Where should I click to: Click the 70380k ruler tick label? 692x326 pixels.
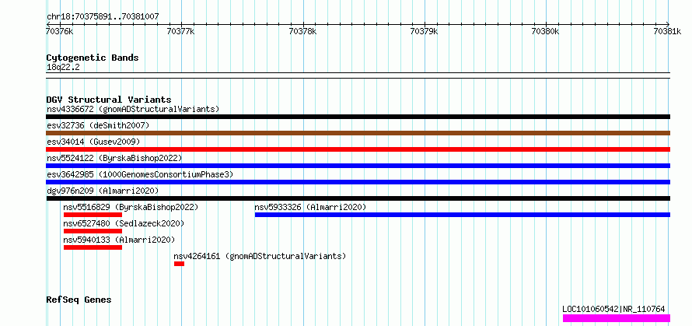click(x=546, y=31)
